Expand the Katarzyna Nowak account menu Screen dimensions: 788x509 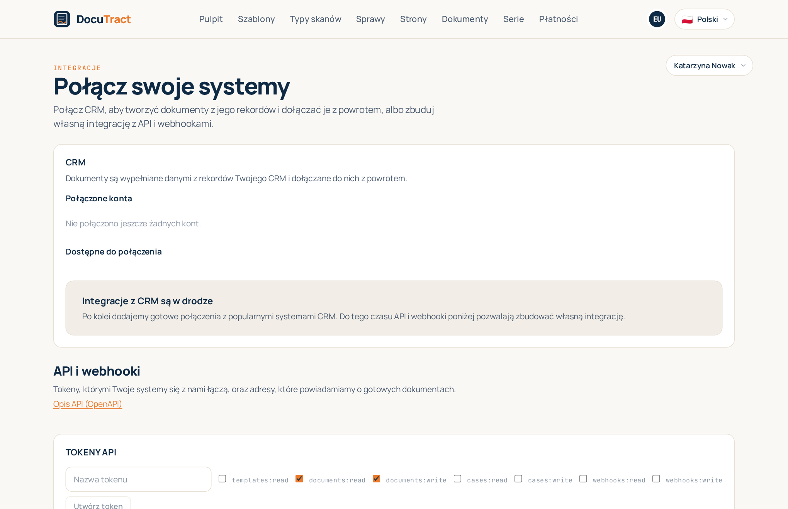709,66
